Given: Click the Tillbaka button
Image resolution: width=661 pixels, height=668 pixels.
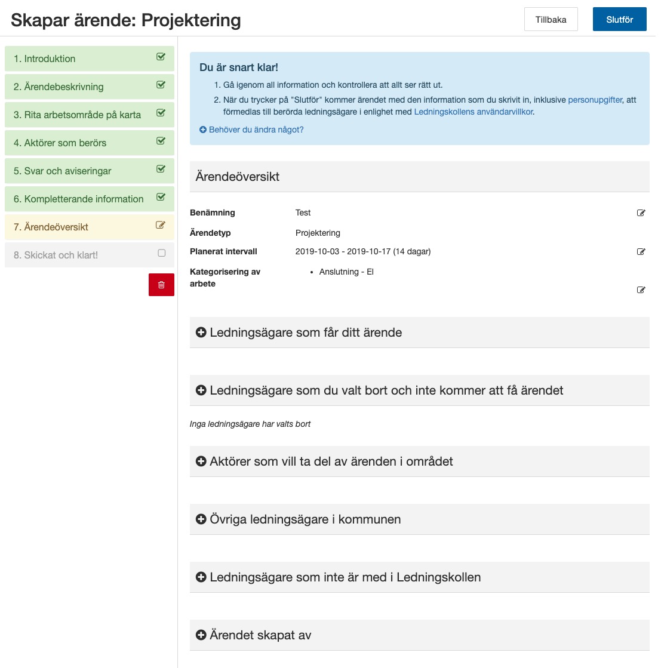Looking at the screenshot, I should tap(551, 19).
